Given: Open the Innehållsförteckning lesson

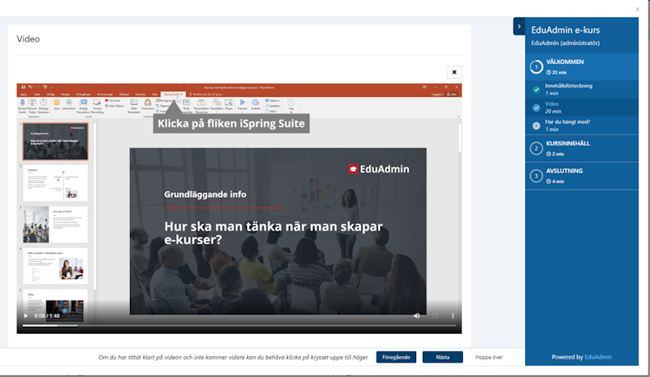Looking at the screenshot, I should click(x=582, y=89).
